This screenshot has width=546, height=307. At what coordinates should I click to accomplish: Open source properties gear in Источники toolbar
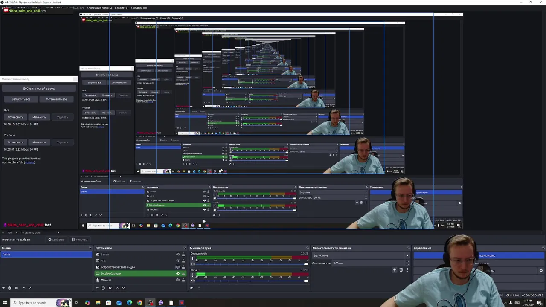pos(110,288)
